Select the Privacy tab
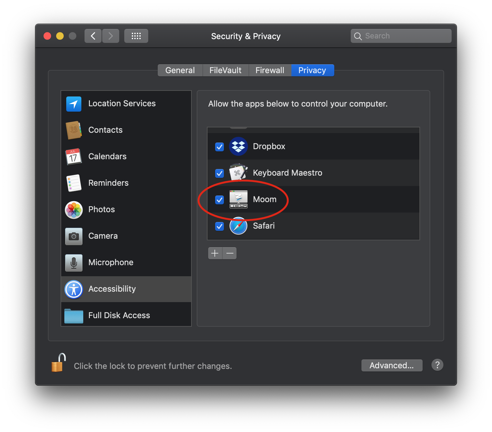492x432 pixels. click(x=313, y=70)
